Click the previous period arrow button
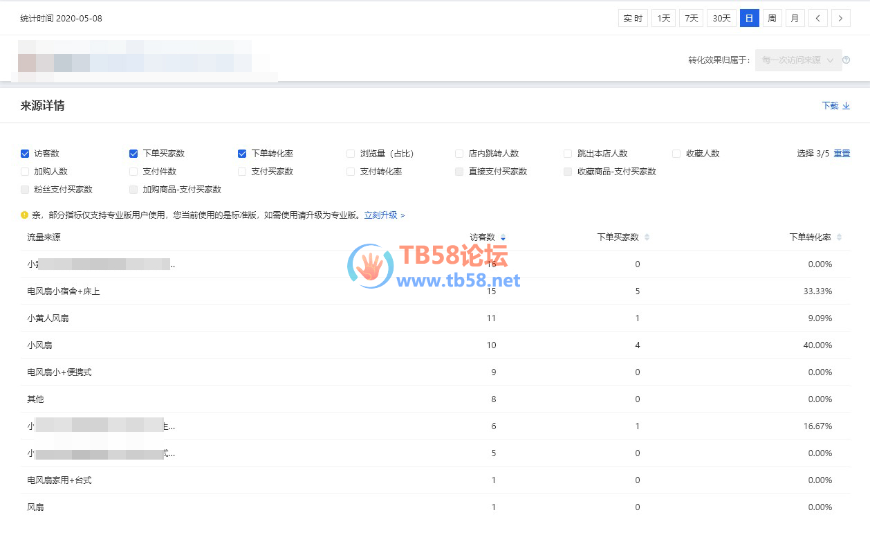Viewport: 870px width, 533px height. [817, 19]
